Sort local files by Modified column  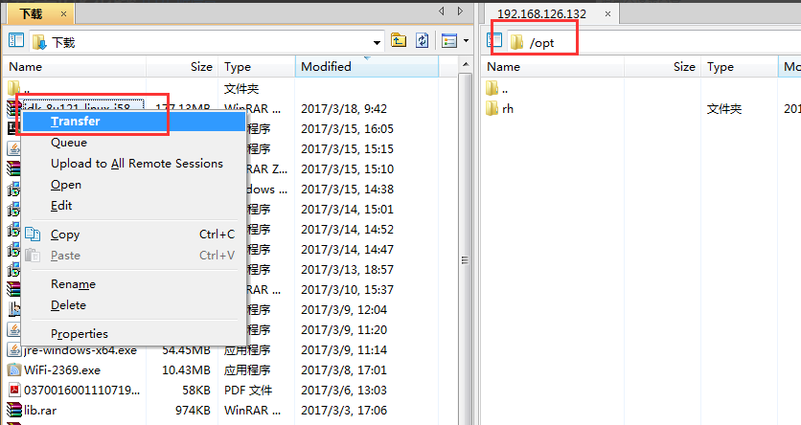(326, 67)
